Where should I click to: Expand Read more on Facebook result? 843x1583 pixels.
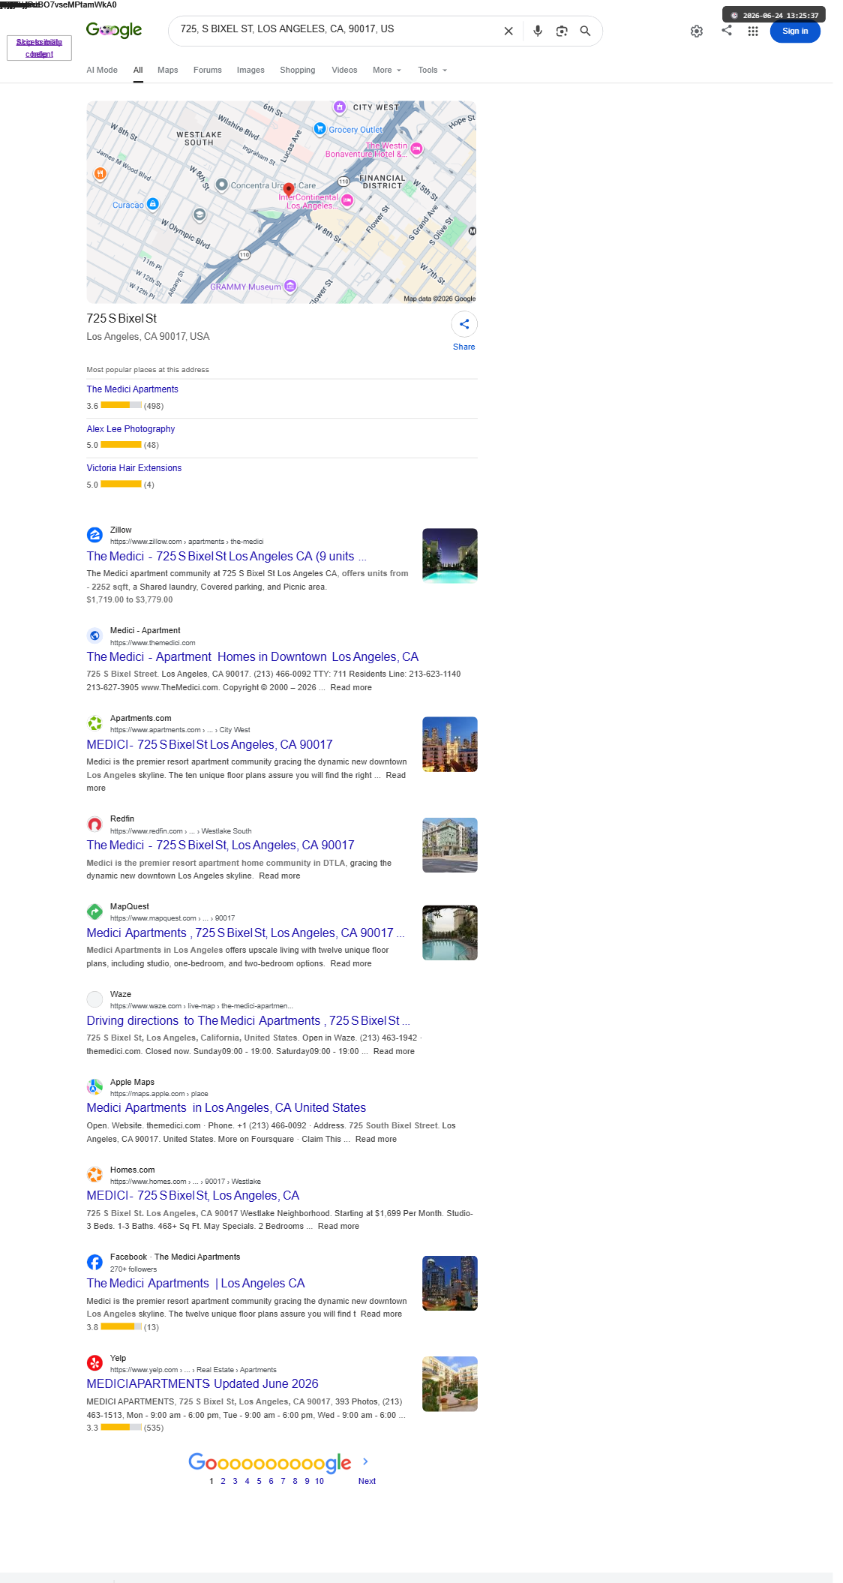pyautogui.click(x=381, y=1314)
